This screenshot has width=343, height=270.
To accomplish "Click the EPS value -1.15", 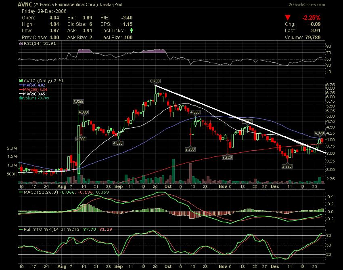I will (127, 24).
